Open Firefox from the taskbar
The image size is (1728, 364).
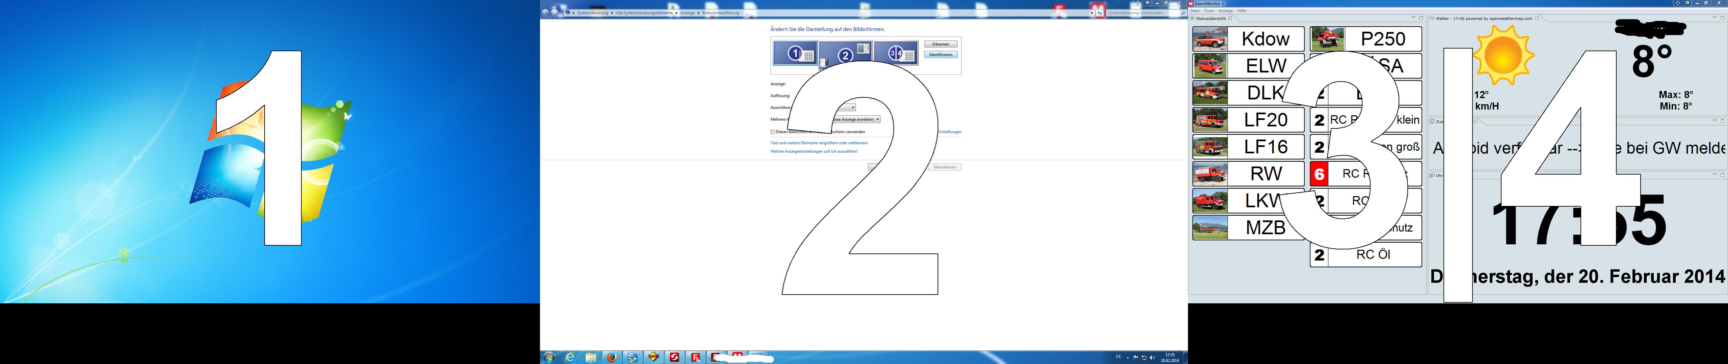pos(612,357)
